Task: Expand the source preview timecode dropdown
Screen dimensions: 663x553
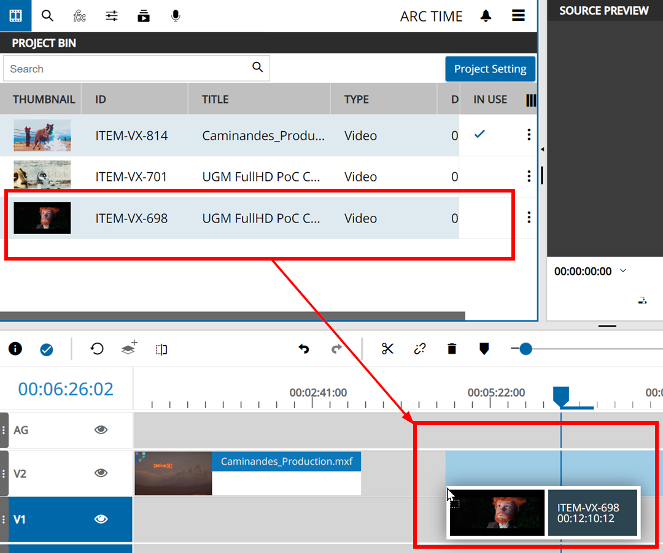Action: tap(623, 271)
